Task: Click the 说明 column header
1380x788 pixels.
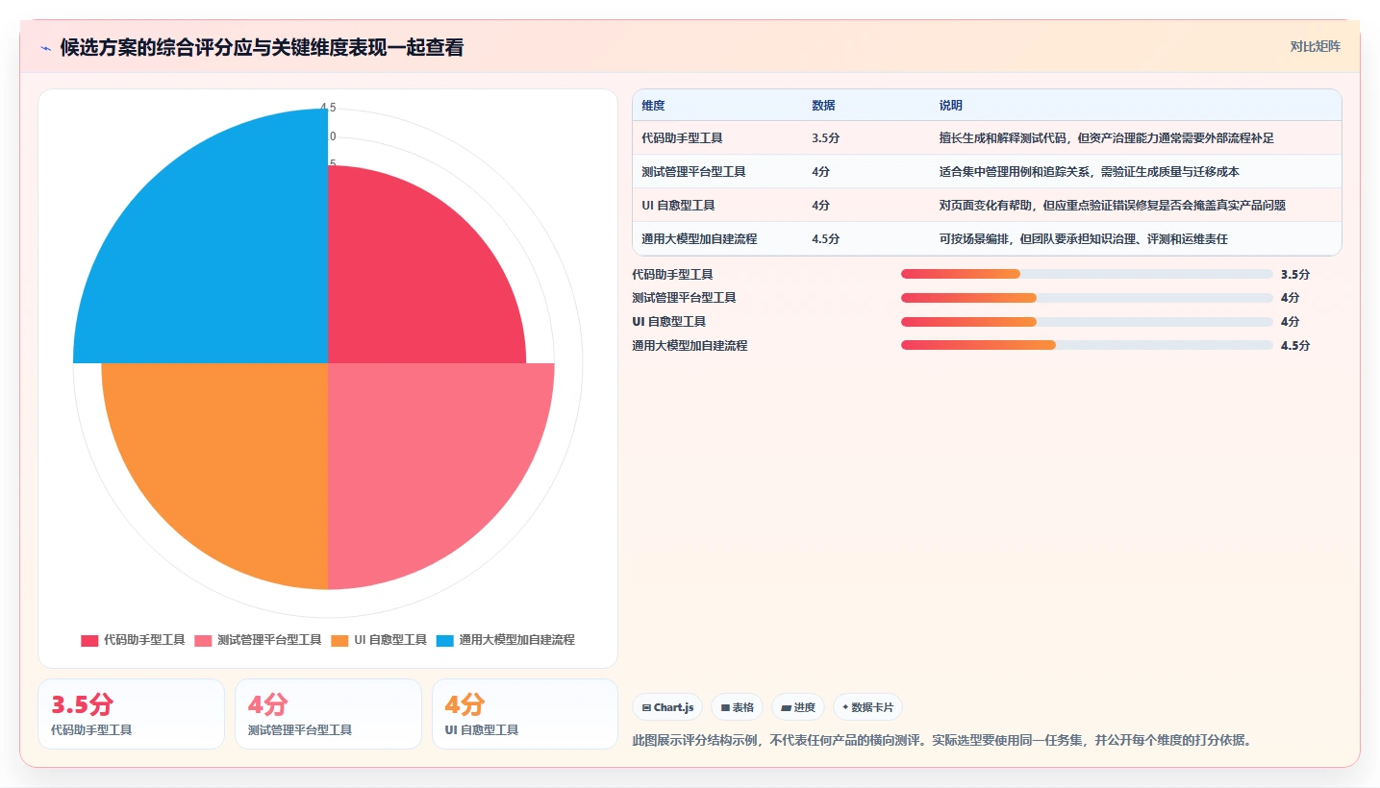Action: pyautogui.click(x=951, y=106)
